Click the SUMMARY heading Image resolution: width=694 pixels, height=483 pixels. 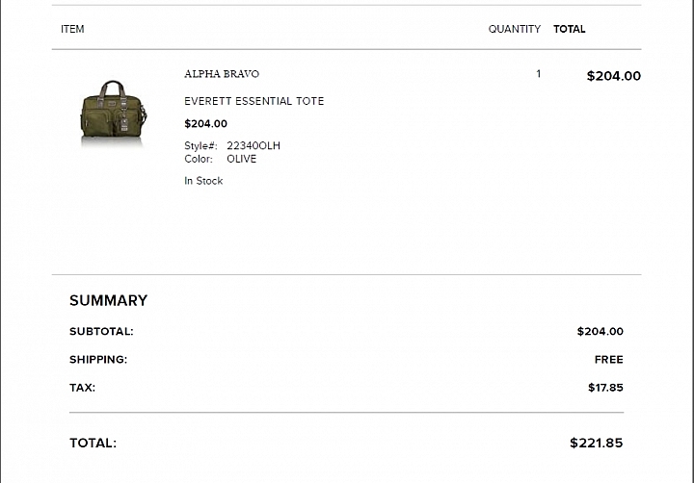coord(108,300)
